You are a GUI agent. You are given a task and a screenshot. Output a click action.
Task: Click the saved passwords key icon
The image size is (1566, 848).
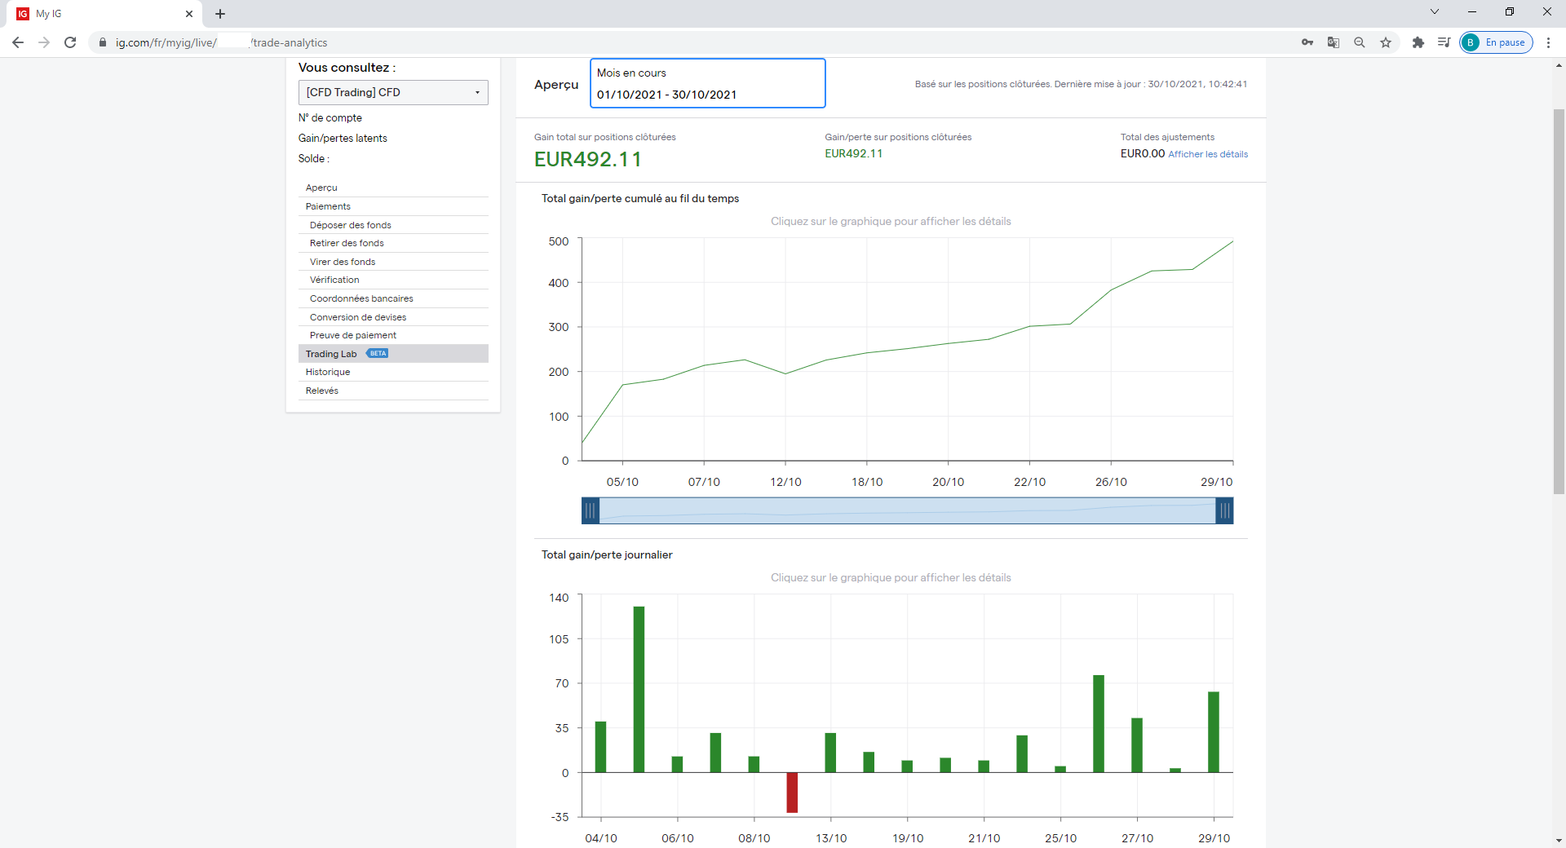(1307, 42)
